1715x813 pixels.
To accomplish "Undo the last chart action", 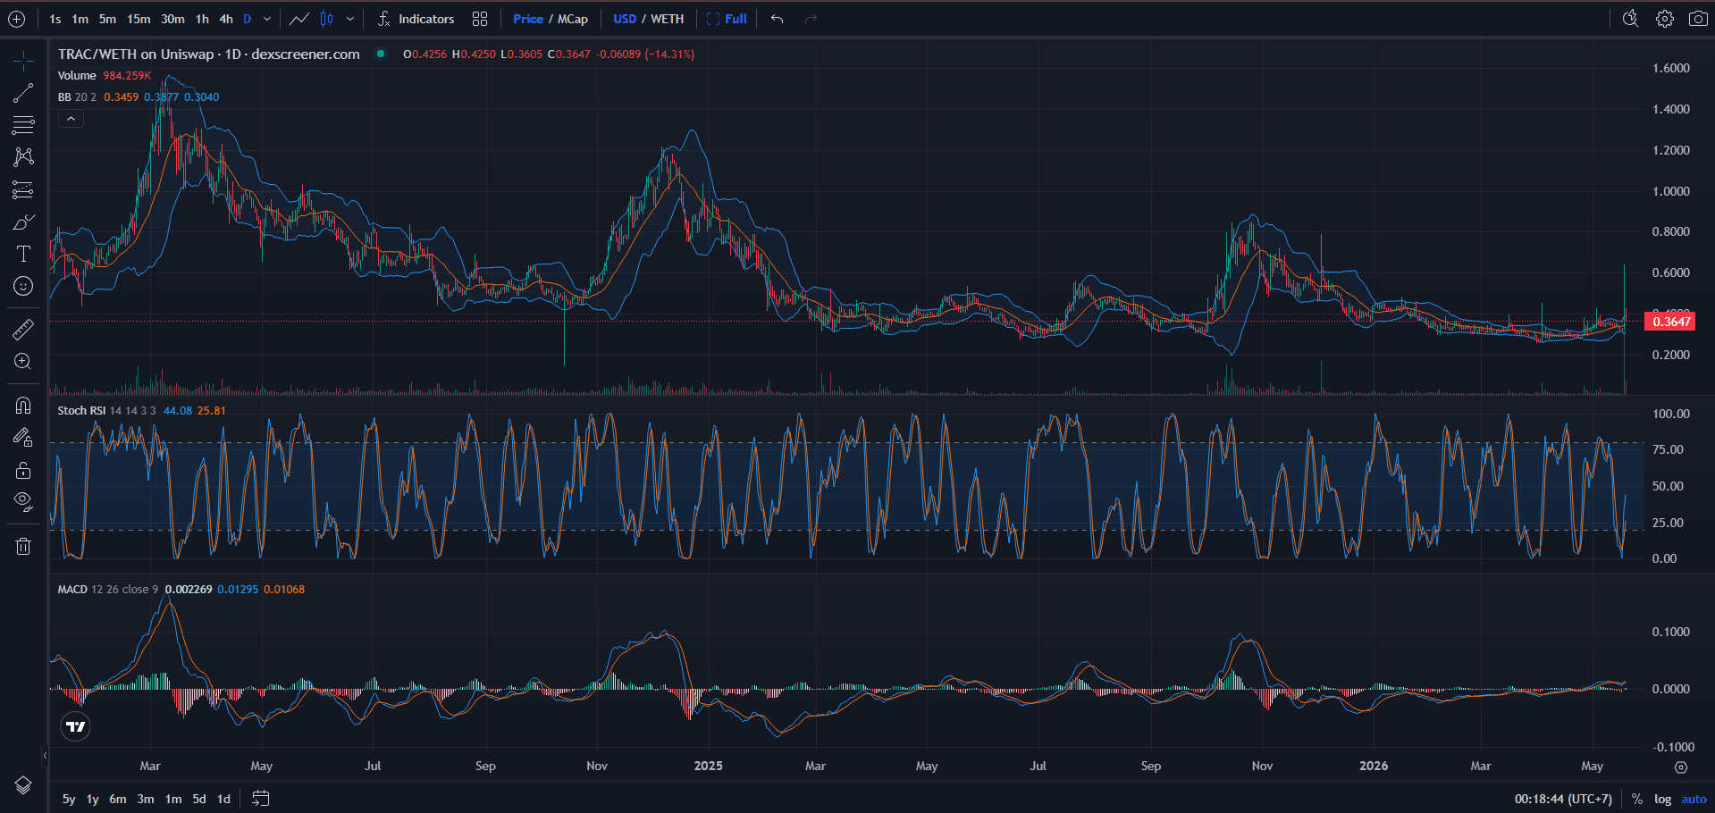I will (777, 19).
